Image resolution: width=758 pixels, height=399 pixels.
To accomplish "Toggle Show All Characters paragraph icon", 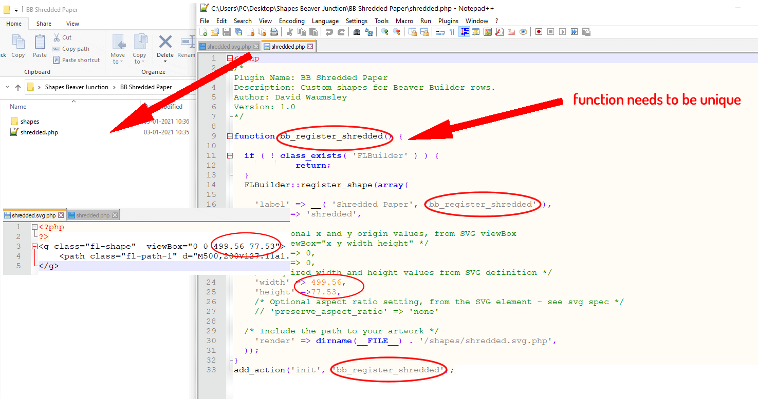I will click(x=452, y=32).
